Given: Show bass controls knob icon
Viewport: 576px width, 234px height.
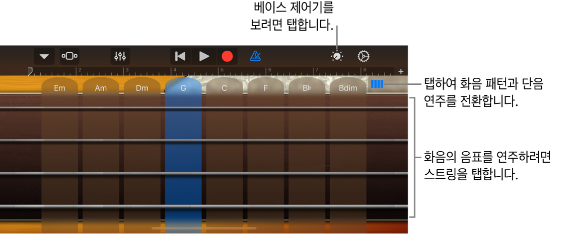Looking at the screenshot, I should point(337,56).
